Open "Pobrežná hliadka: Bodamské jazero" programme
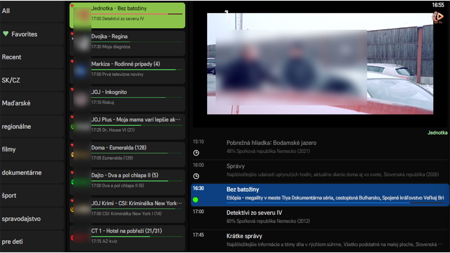450x253 pixels. point(320,147)
